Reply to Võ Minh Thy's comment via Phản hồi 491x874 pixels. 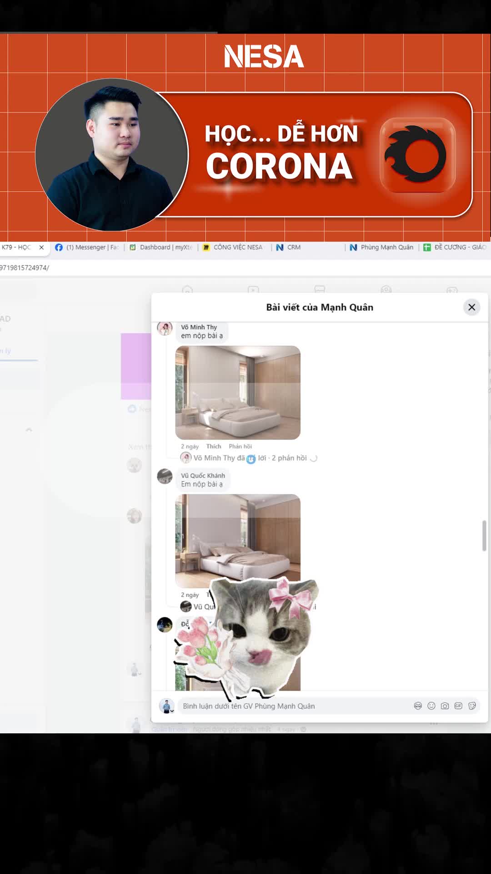tap(240, 446)
